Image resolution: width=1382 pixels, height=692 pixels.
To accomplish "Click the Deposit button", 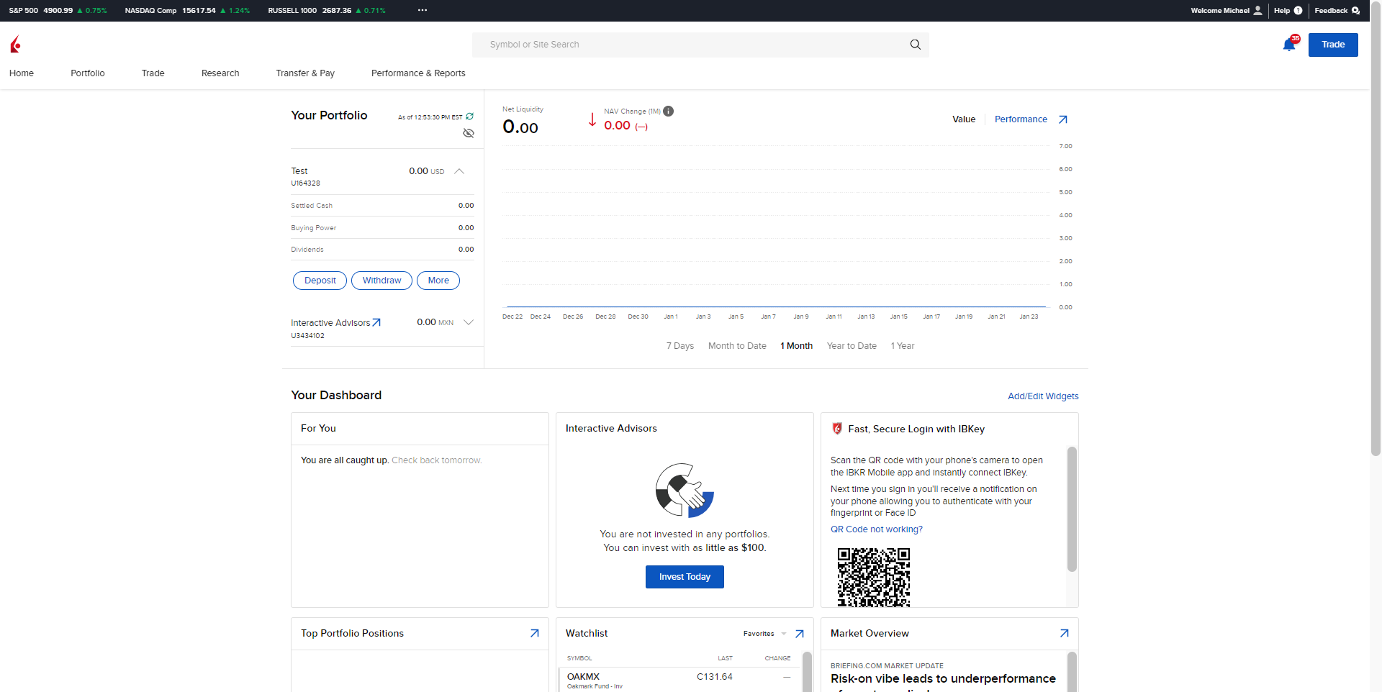I will [x=320, y=281].
